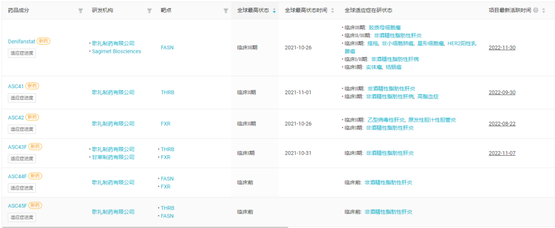
Task: Click 适应症进度 button under Denifanstat
Action: pyautogui.click(x=22, y=53)
